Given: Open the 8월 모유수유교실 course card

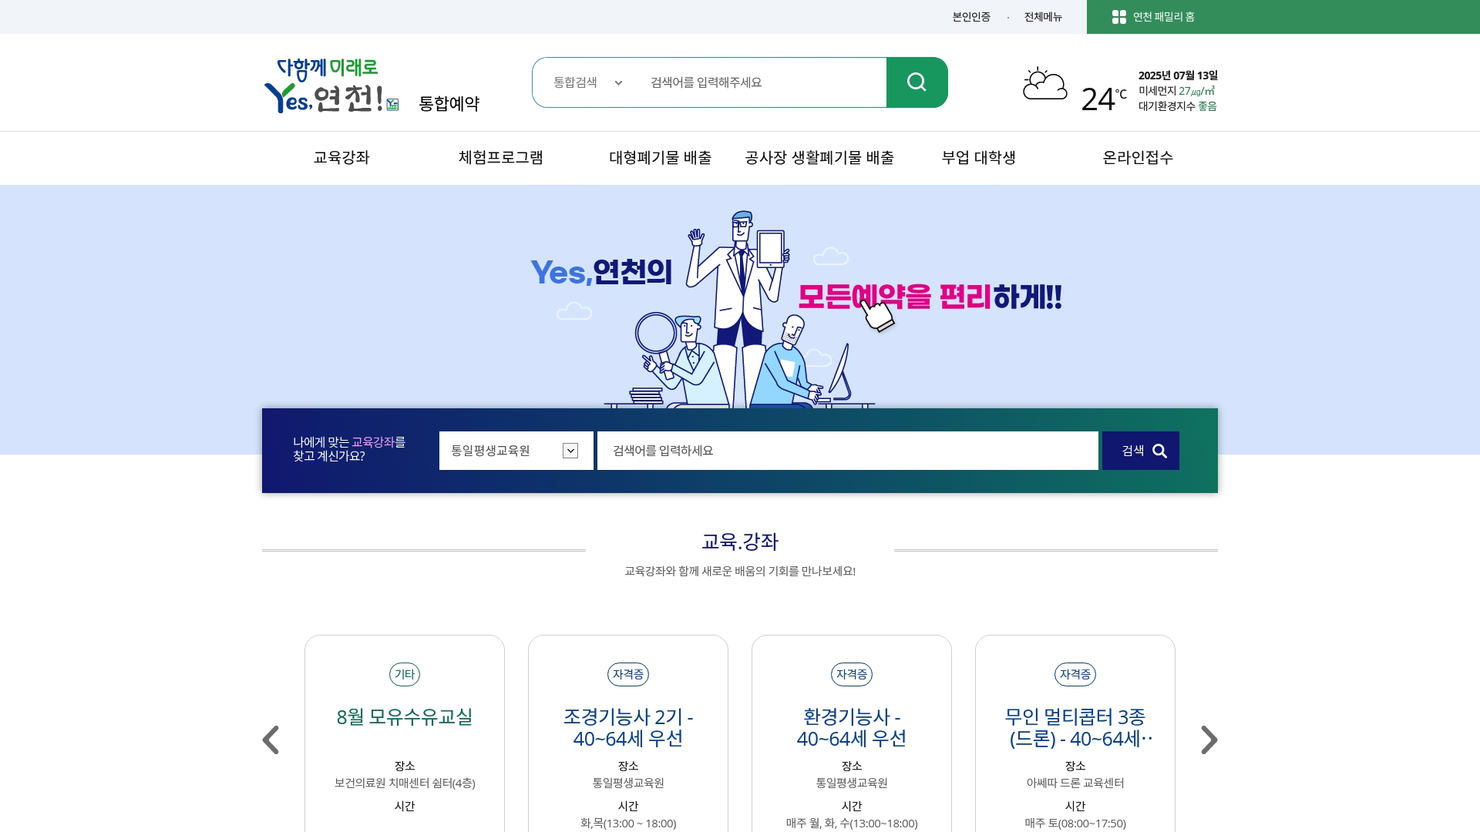Looking at the screenshot, I should (x=405, y=733).
